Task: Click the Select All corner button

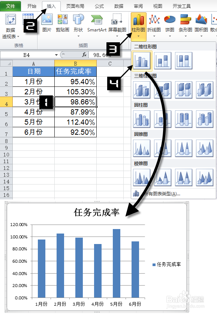Action: click(x=6, y=64)
